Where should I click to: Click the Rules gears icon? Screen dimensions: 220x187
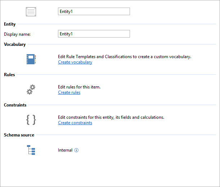point(31,89)
